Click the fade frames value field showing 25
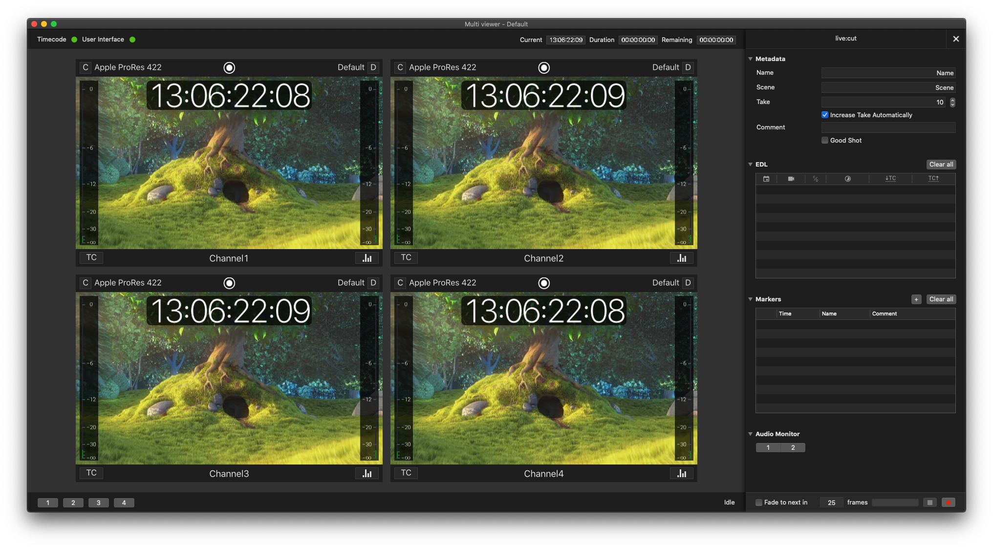993x548 pixels. point(832,503)
